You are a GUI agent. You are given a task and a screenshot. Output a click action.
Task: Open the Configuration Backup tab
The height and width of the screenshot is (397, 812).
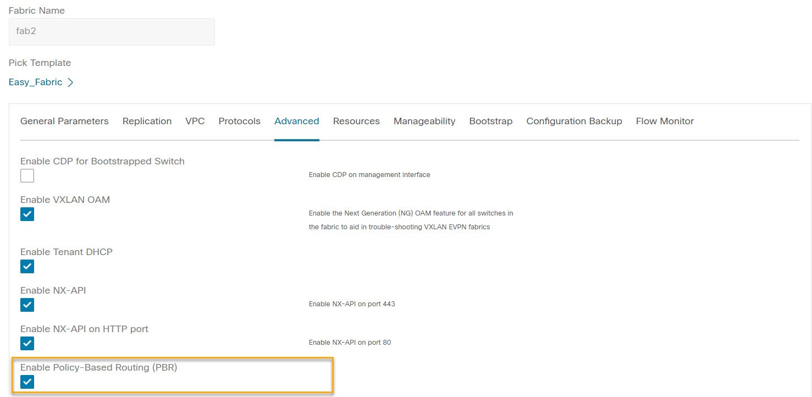click(574, 121)
